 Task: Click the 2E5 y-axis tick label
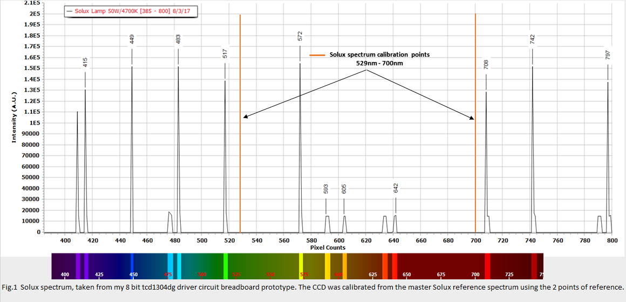coord(34,13)
